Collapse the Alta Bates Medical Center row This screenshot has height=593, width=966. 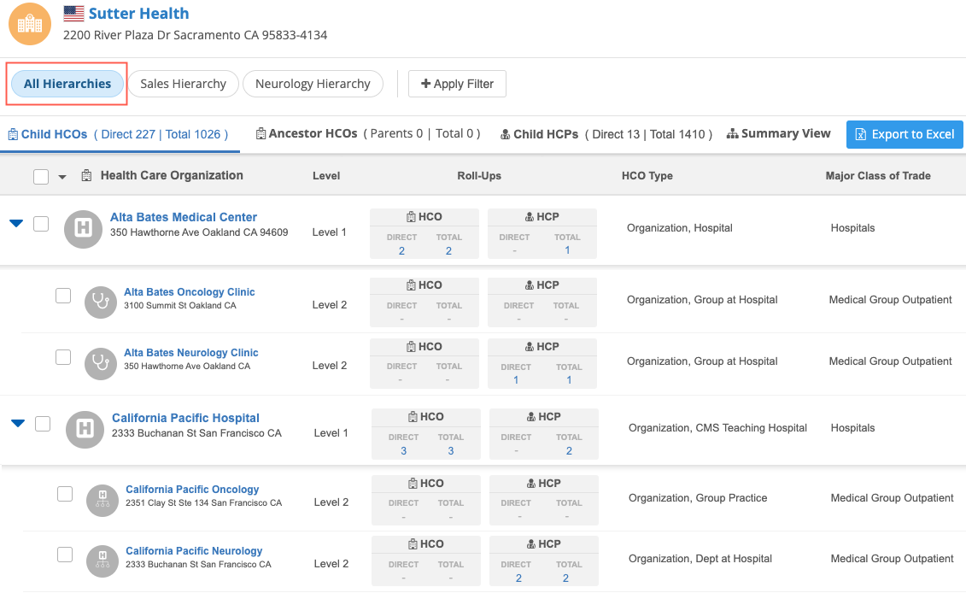click(16, 224)
